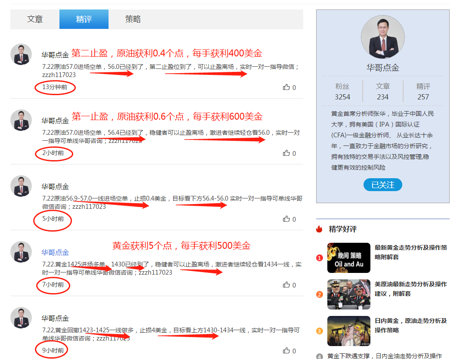This screenshot has height=359, width=463.
Task: Open 华哥点金 author name in 9小时前 post
Action: pyautogui.click(x=55, y=318)
